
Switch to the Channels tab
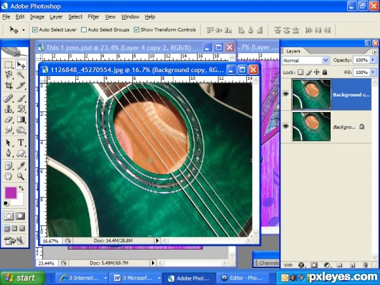pos(268,263)
